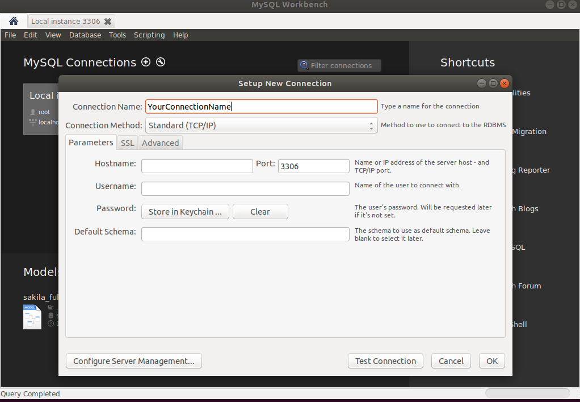580x402 pixels.
Task: Open the manage connections wrench icon
Action: [x=161, y=62]
